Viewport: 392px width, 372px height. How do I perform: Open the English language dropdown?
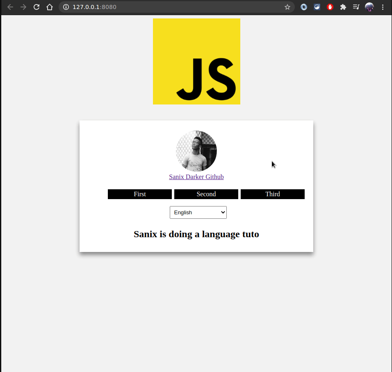(198, 212)
